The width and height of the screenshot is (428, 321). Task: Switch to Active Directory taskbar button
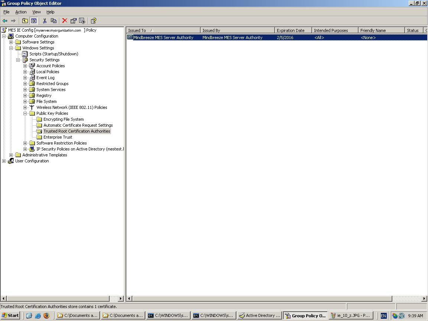tap(259, 315)
